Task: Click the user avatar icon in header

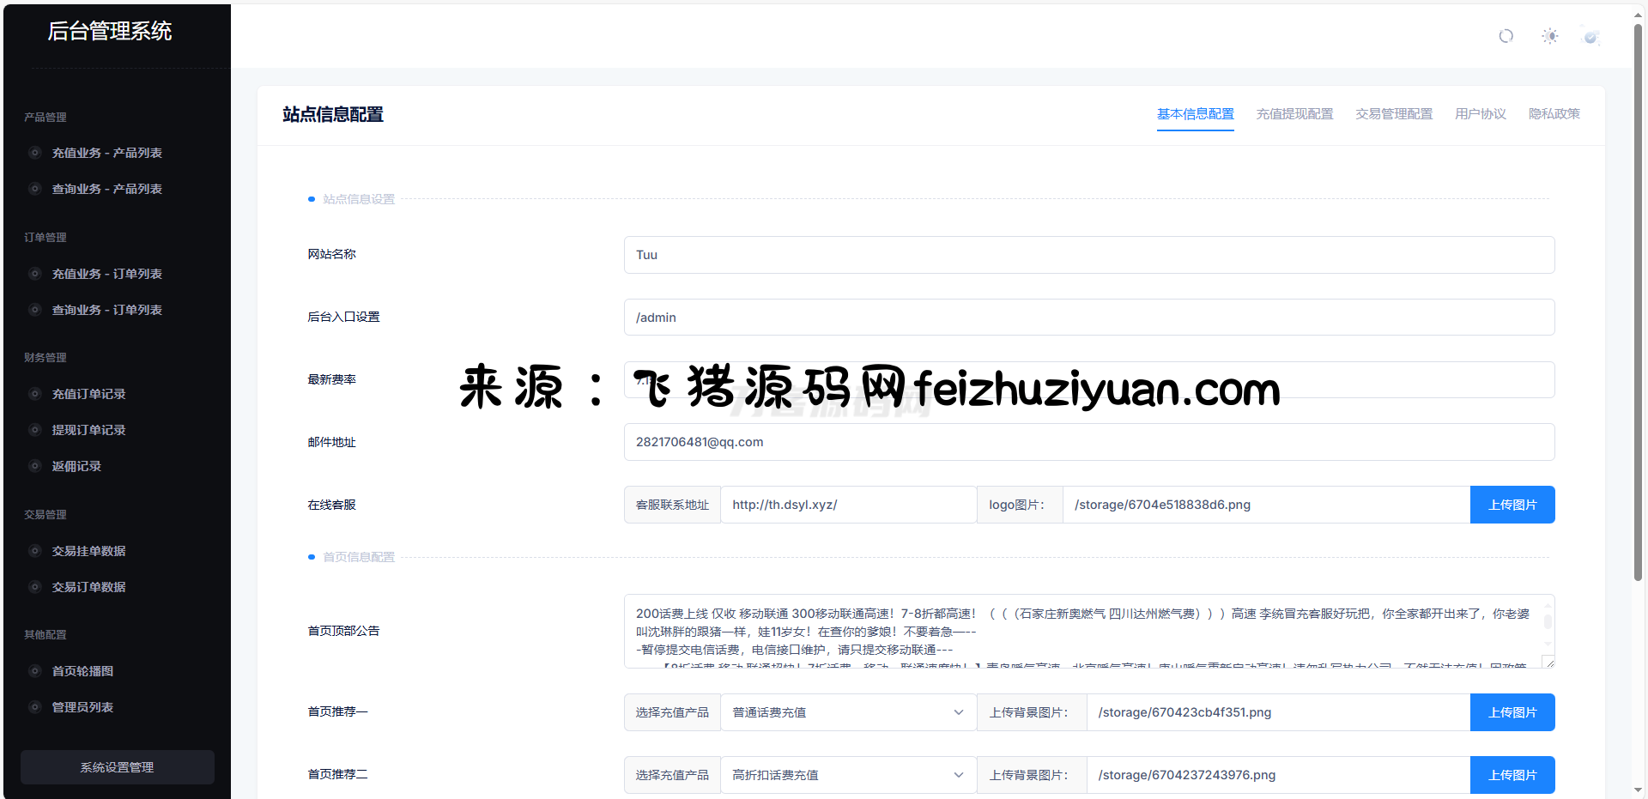Action: coord(1590,37)
